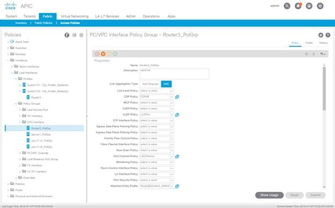The image size is (335, 208).
Task: Open the tools wrench menu in properties toolbar
Action: 322,54
